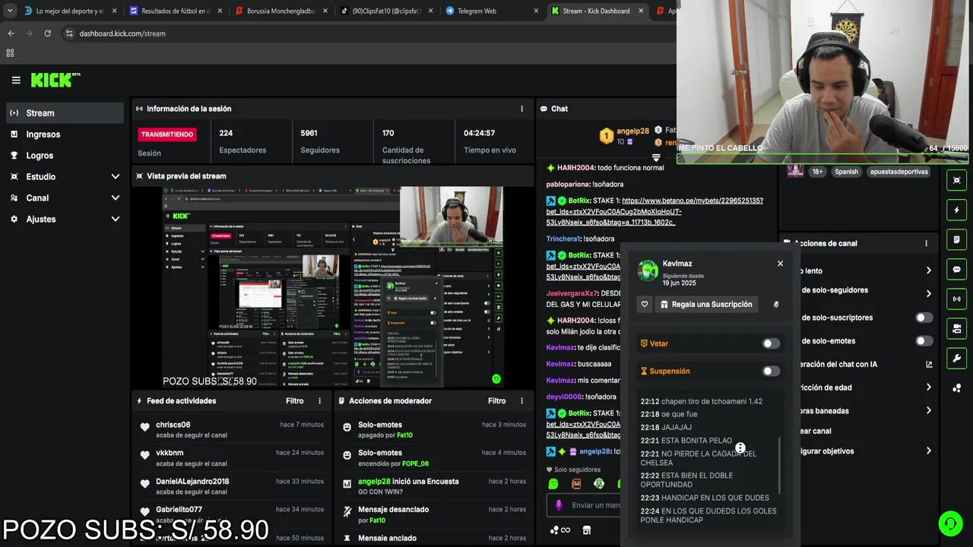Click the focus frame icon in the right sidebar
Viewport: 973px width, 547px height.
[956, 180]
